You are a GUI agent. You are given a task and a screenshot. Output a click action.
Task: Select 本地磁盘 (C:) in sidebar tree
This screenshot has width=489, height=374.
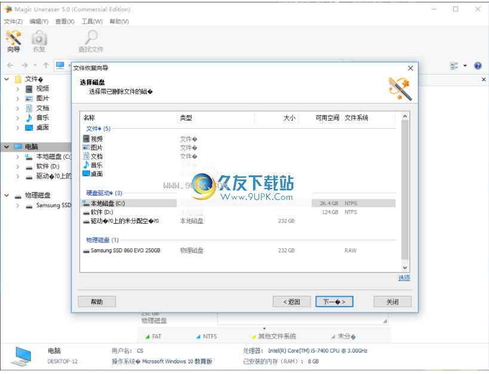pos(54,156)
